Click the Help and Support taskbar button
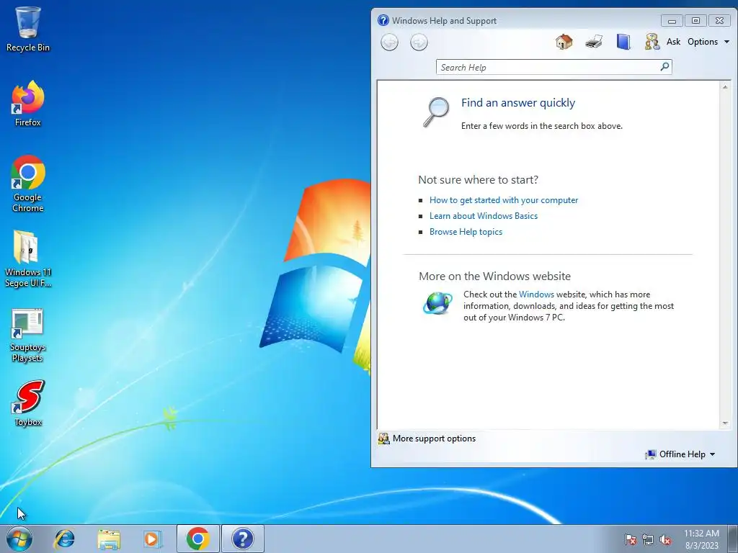The image size is (738, 553). pyautogui.click(x=243, y=539)
